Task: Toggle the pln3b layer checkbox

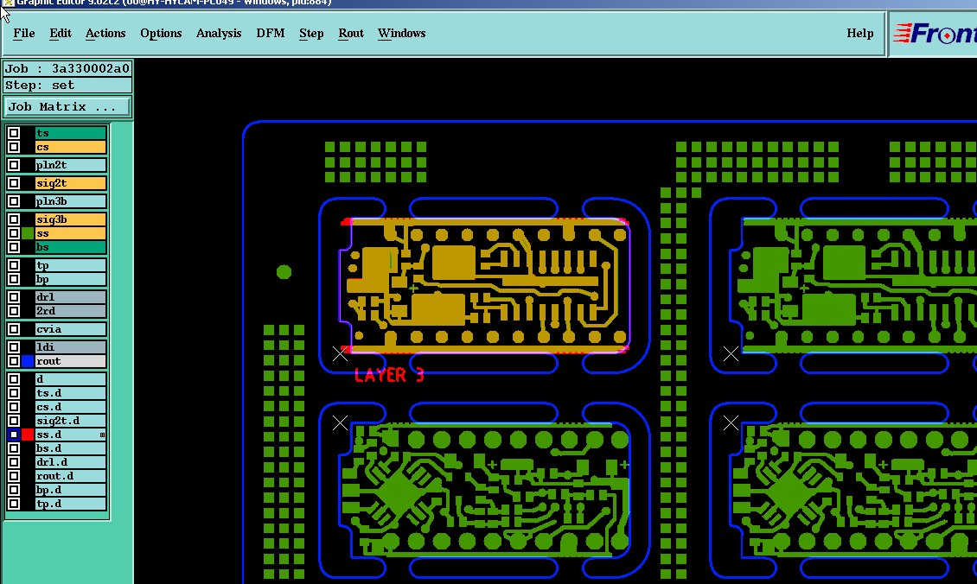Action: pos(14,201)
